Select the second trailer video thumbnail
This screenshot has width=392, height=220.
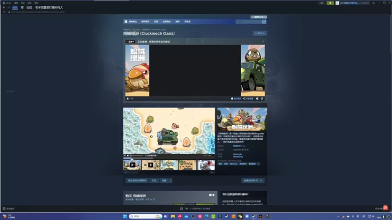pos(150,165)
